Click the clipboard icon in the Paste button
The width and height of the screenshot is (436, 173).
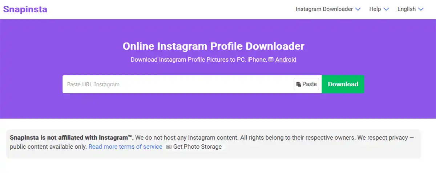click(299, 84)
